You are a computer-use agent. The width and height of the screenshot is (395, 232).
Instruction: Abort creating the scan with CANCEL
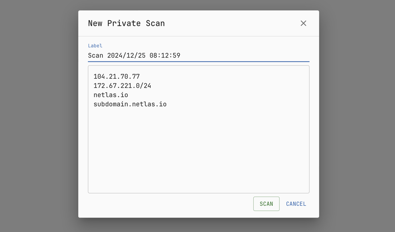(x=296, y=204)
